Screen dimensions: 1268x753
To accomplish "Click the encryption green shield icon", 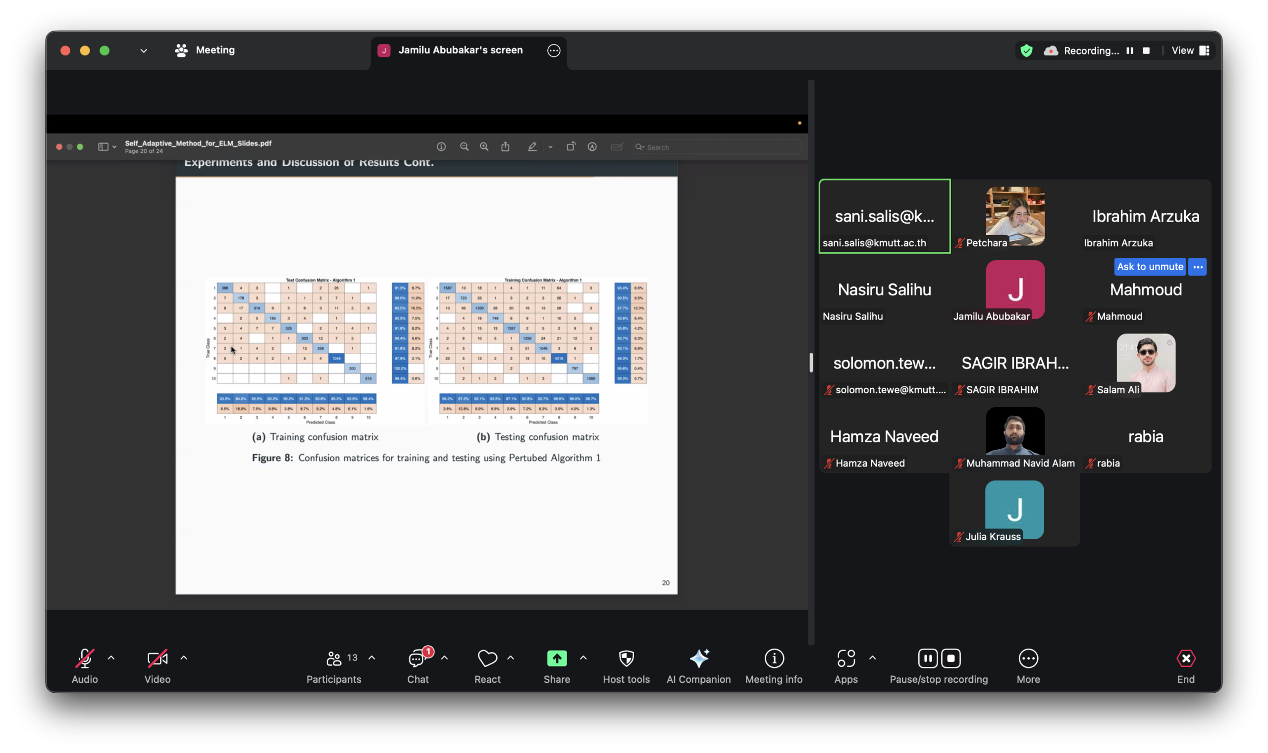I will (1026, 51).
